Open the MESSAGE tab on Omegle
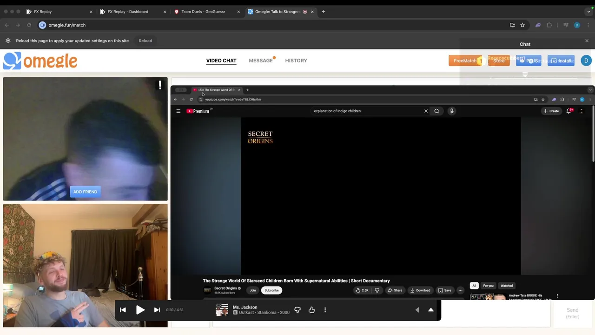The image size is (595, 335). [261, 60]
